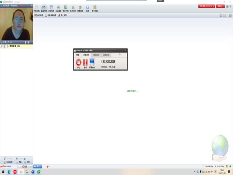Expand the attendee list panel header

pos(16,42)
